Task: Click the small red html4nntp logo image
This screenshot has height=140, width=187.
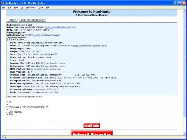Action: 92,126
